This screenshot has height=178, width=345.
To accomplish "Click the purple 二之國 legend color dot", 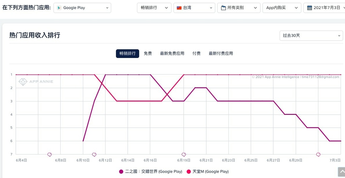I will (121, 172).
